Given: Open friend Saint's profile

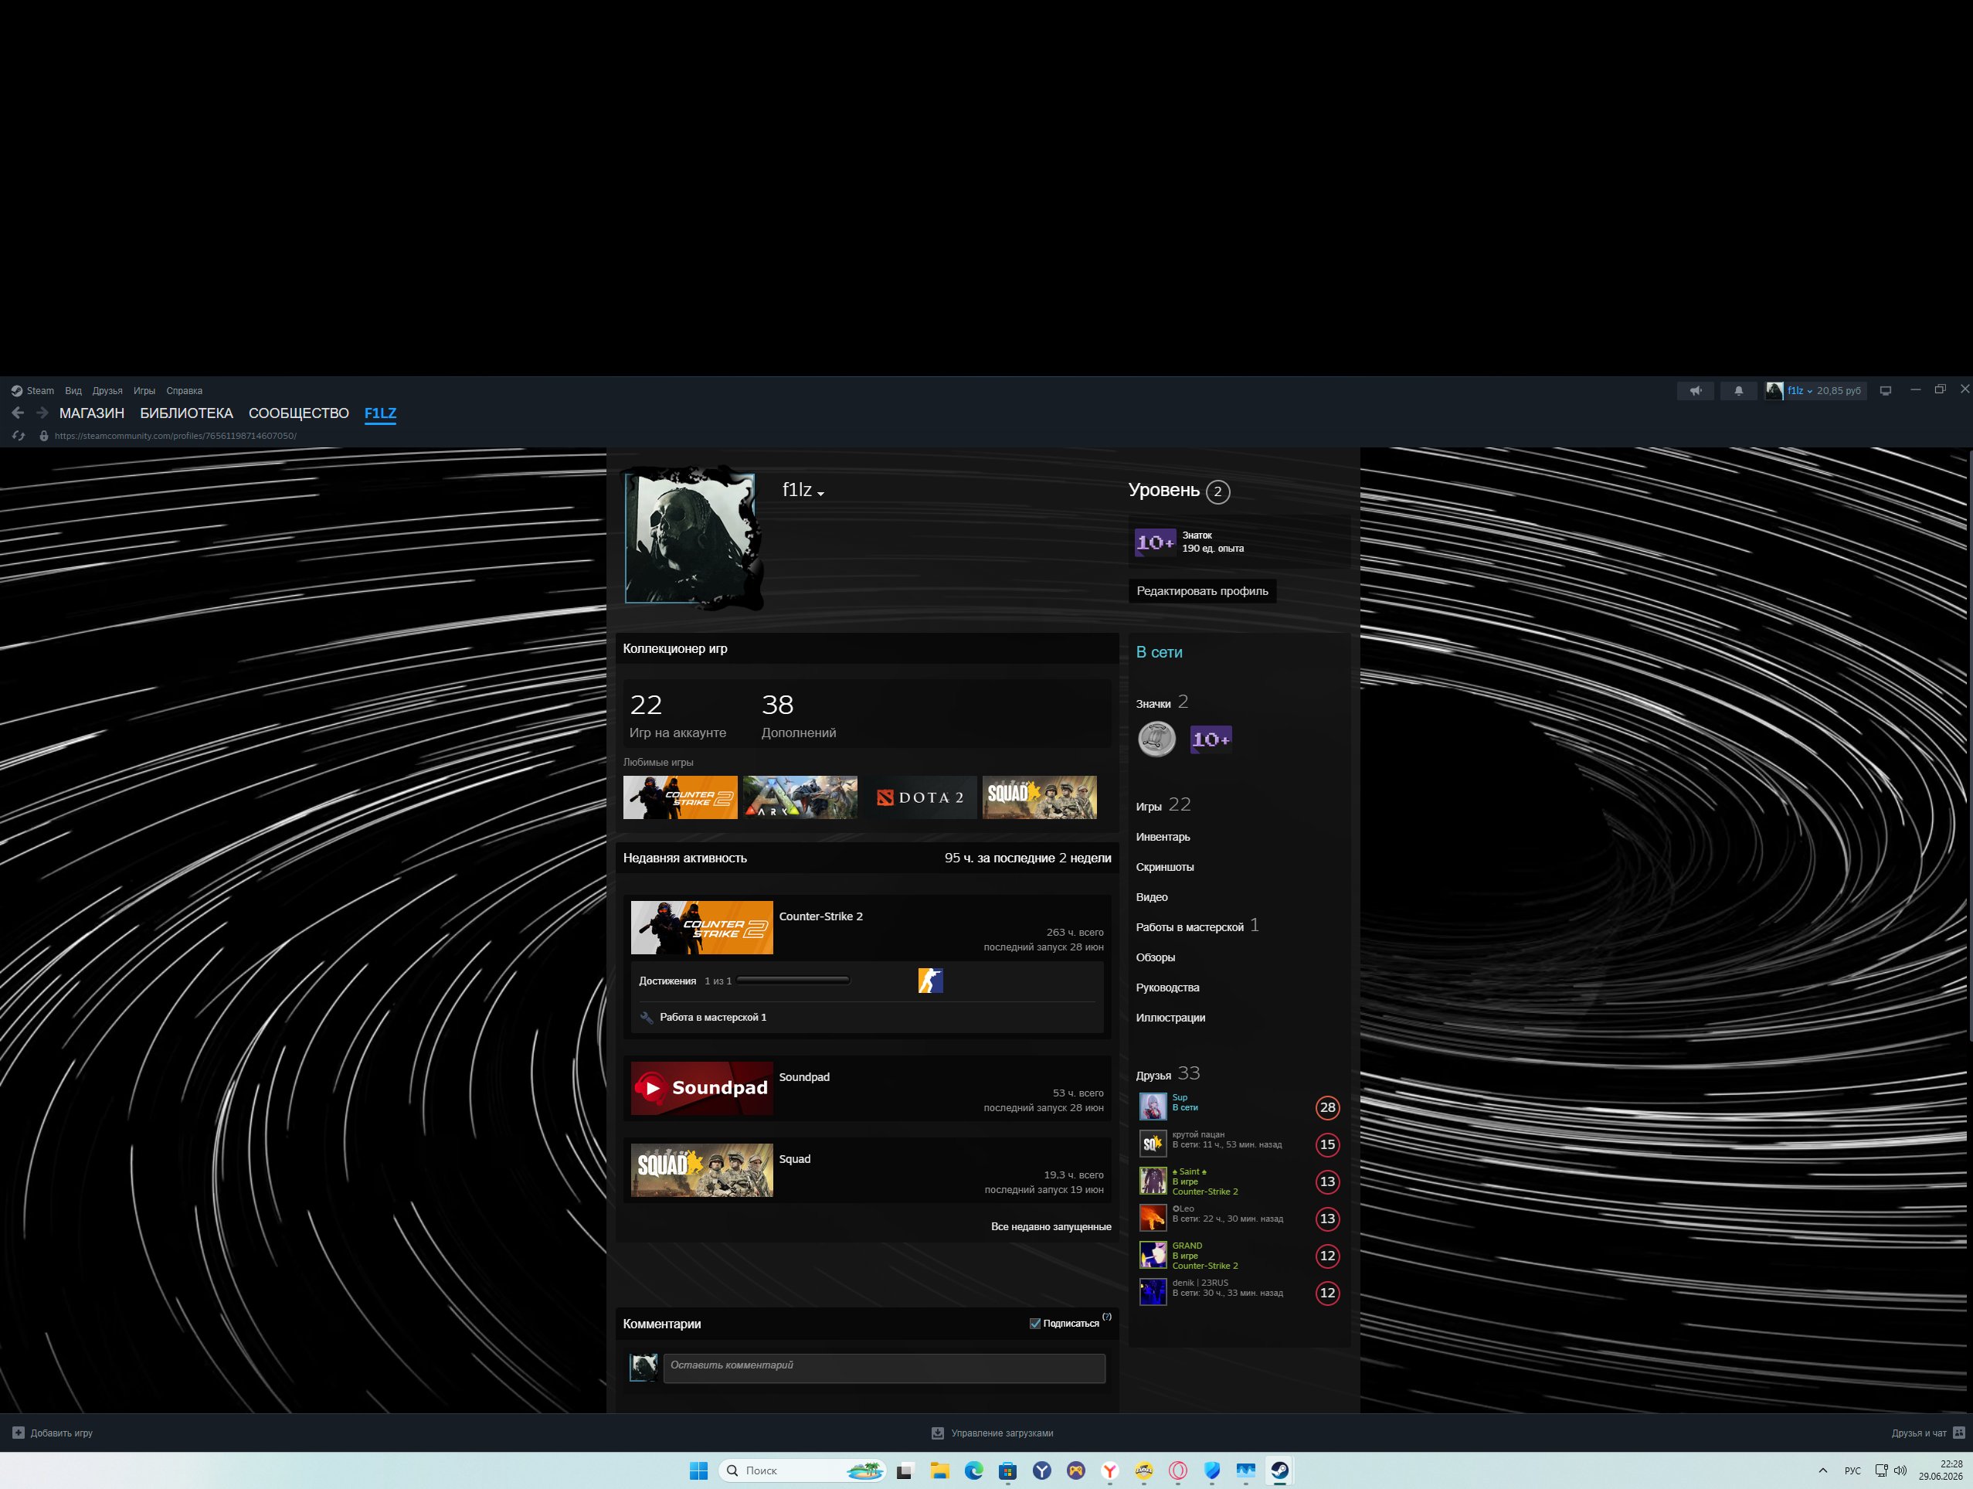Looking at the screenshot, I should 1238,1181.
